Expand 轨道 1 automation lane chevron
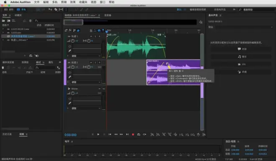The image size is (276, 161). 68,56
